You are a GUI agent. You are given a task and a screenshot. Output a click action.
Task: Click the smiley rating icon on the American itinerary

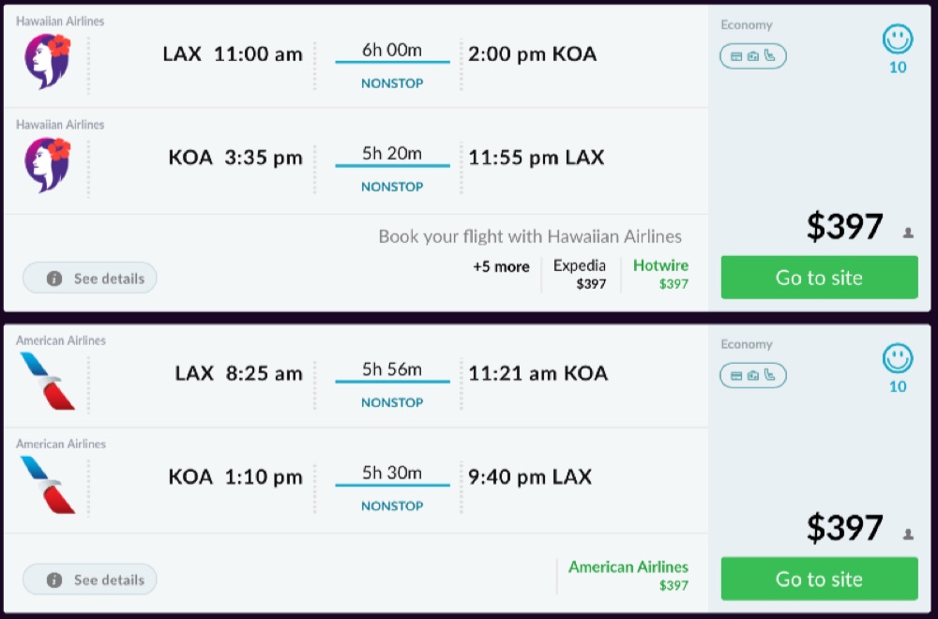point(898,358)
